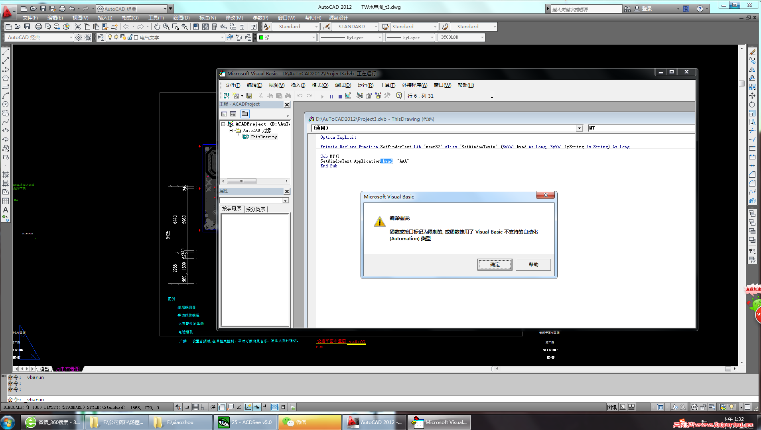Image resolution: width=761 pixels, height=430 pixels.
Task: Click the View AutoCAD icon in VBA toolbar
Action: point(227,96)
